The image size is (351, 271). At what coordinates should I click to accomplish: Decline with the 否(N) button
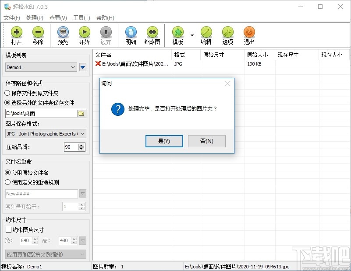coord(206,141)
